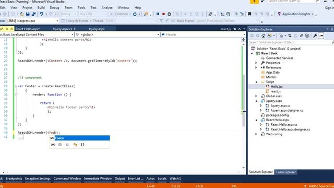
Task: Click comment out selected lines icon
Action: pos(236,14)
